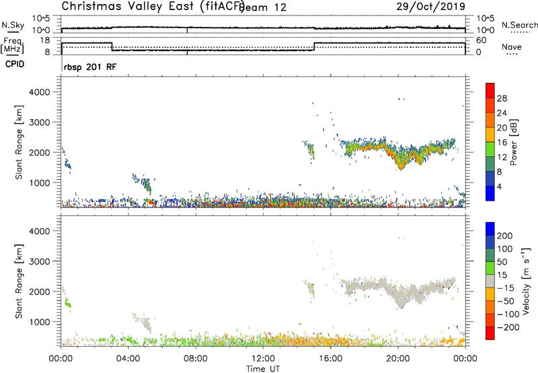
Task: Click the '-100' label on velocity color bar
Action: 508,314
